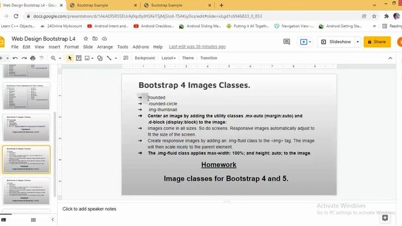Open Last edit was 38 minutes ago link
This screenshot has width=402, height=226.
(197, 47)
